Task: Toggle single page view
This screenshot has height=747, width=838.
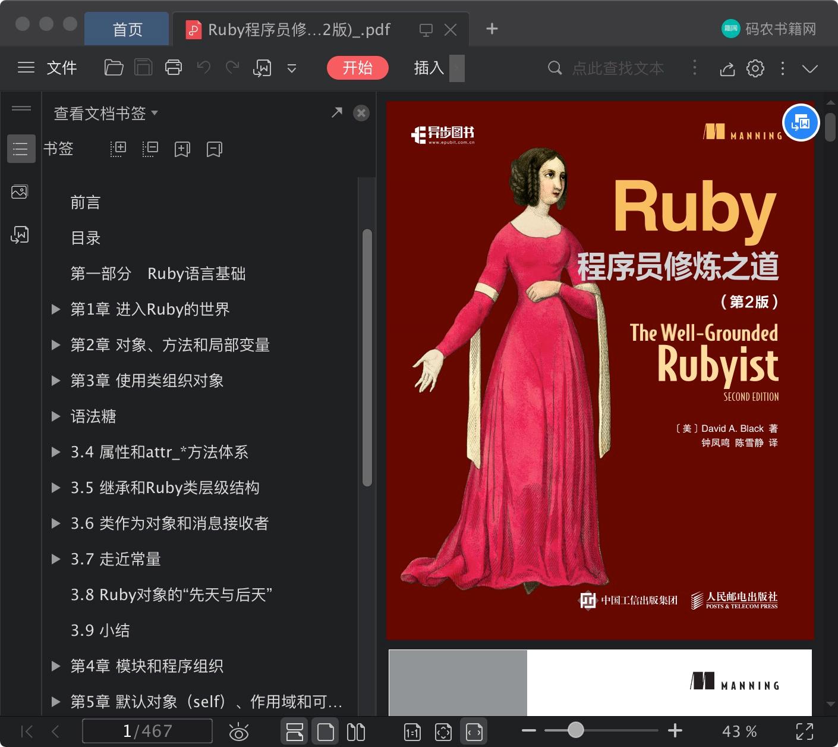Action: 325,732
